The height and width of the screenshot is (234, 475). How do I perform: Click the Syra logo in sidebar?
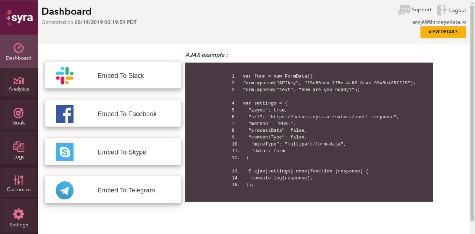(x=19, y=18)
